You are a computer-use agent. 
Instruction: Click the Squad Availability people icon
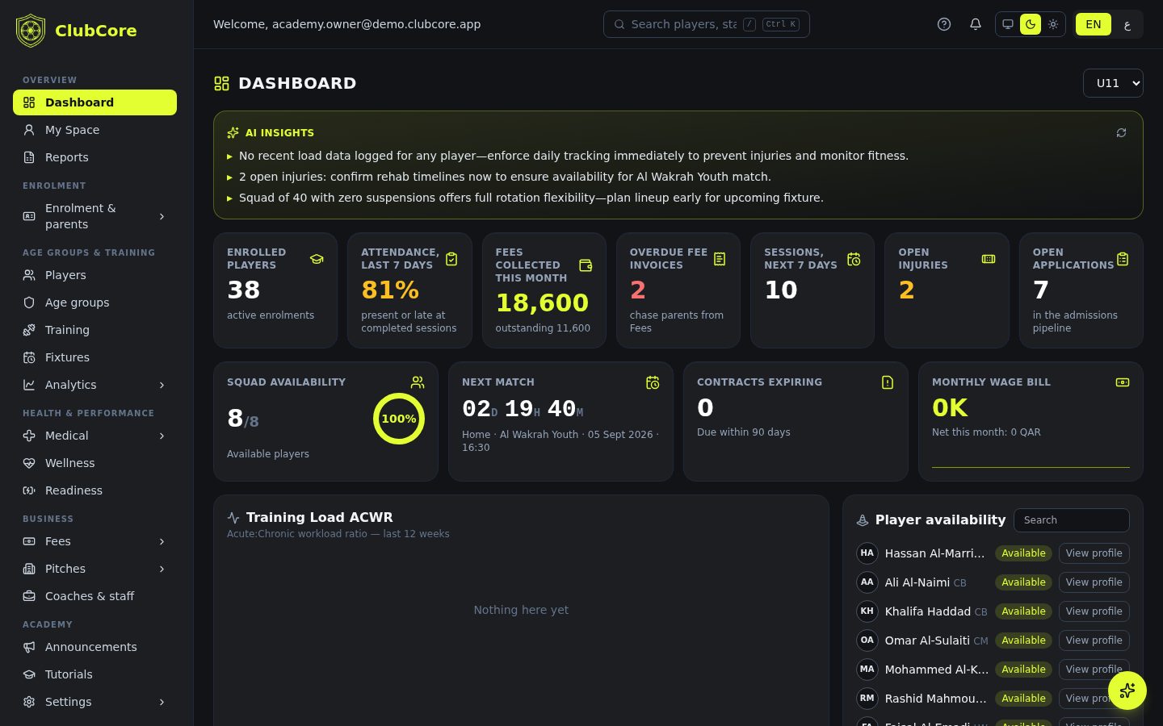coord(418,382)
